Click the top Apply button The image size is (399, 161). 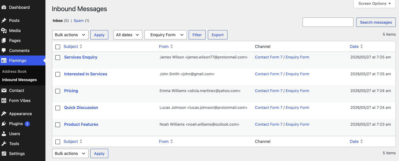click(x=99, y=35)
